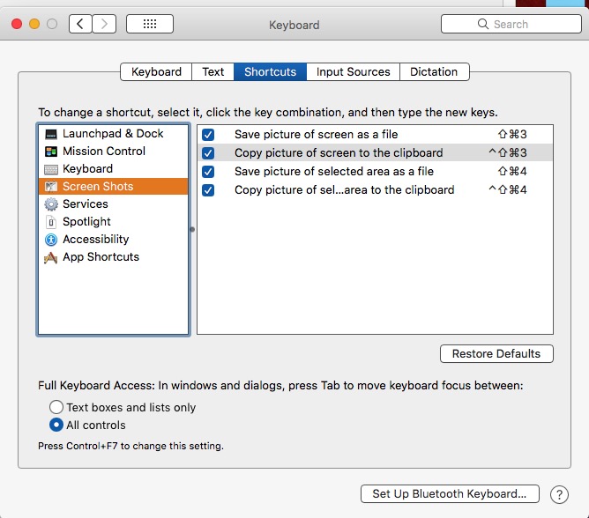This screenshot has height=518, width=589.
Task: Select row Copy picture of screen to the clipboard
Action: pyautogui.click(x=375, y=152)
